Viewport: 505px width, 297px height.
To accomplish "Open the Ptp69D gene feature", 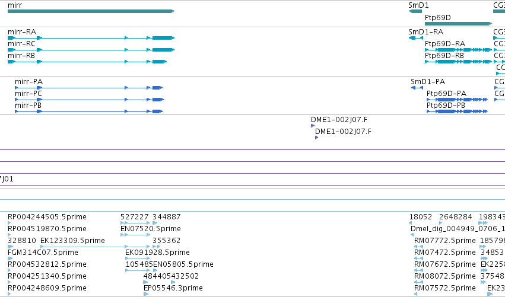I will [458, 24].
